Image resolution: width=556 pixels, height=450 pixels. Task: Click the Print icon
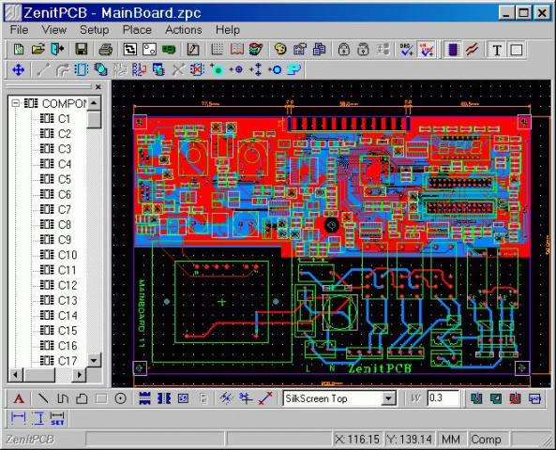click(x=105, y=50)
